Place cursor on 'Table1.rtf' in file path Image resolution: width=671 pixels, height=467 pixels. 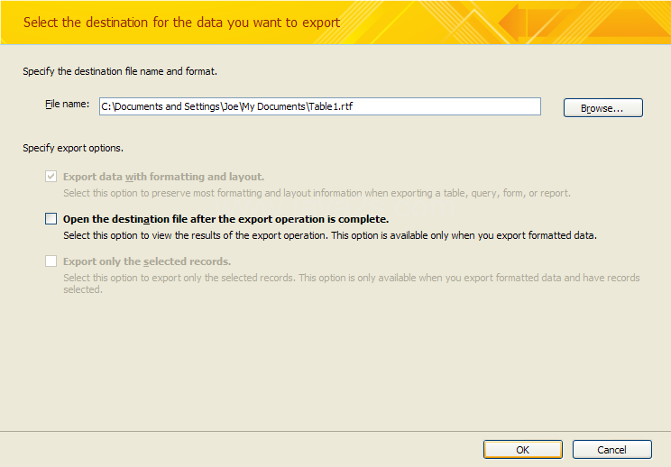click(x=331, y=106)
